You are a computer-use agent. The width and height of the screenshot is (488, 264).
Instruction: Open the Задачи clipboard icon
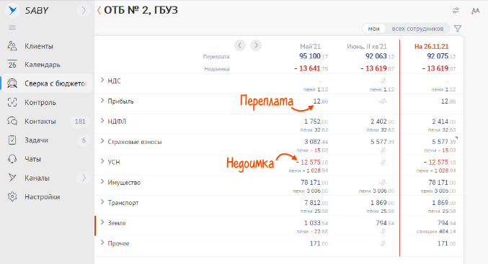point(12,140)
